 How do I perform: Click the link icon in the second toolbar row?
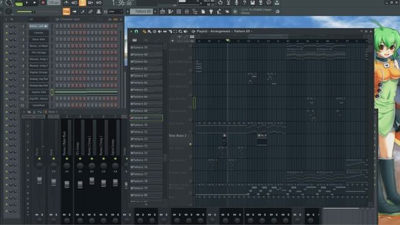(90, 11)
